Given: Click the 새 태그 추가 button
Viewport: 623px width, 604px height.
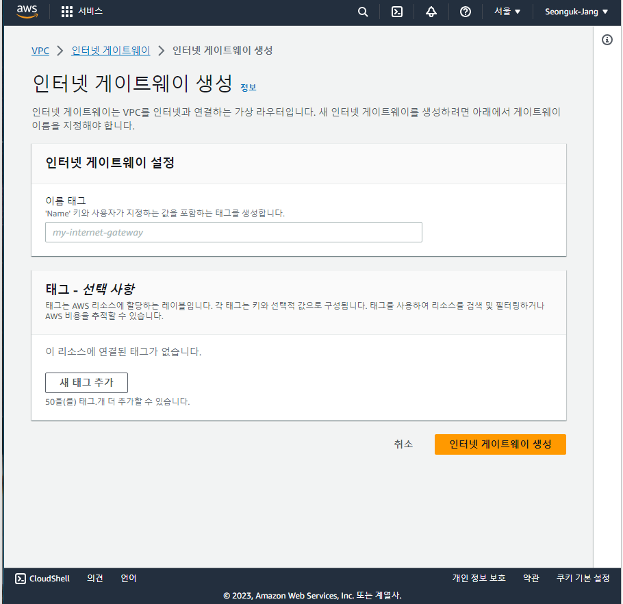Looking at the screenshot, I should (x=87, y=382).
